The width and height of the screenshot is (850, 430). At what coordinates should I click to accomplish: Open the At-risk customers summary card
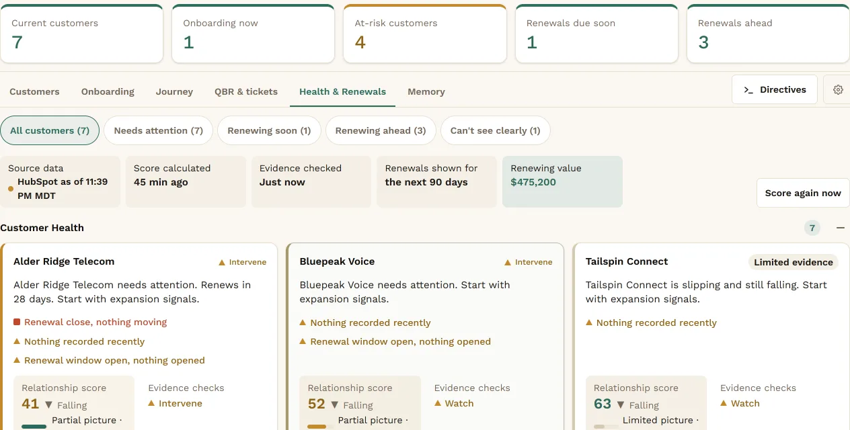pos(425,34)
